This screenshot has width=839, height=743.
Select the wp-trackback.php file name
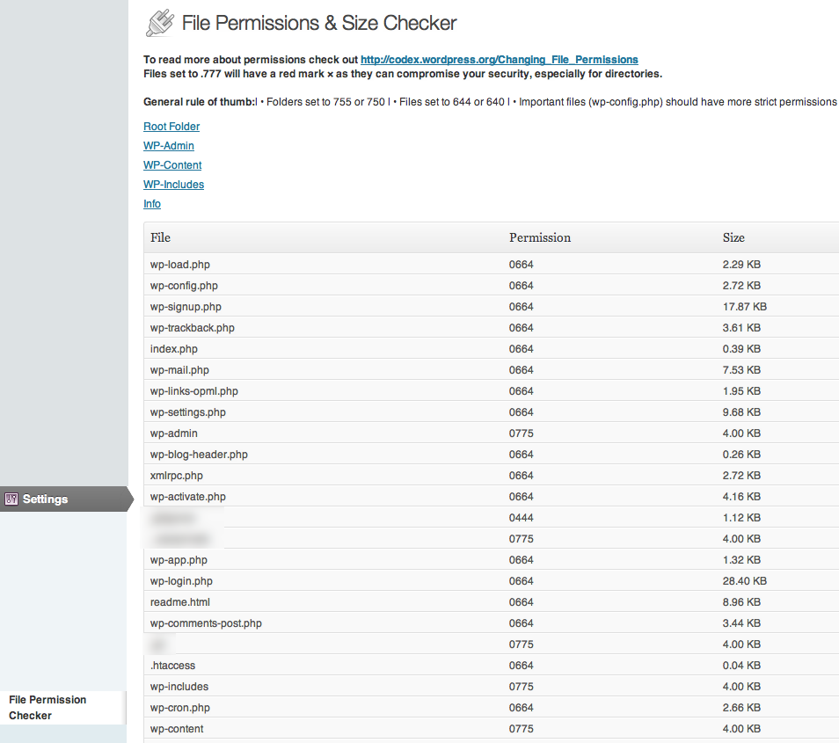(192, 328)
